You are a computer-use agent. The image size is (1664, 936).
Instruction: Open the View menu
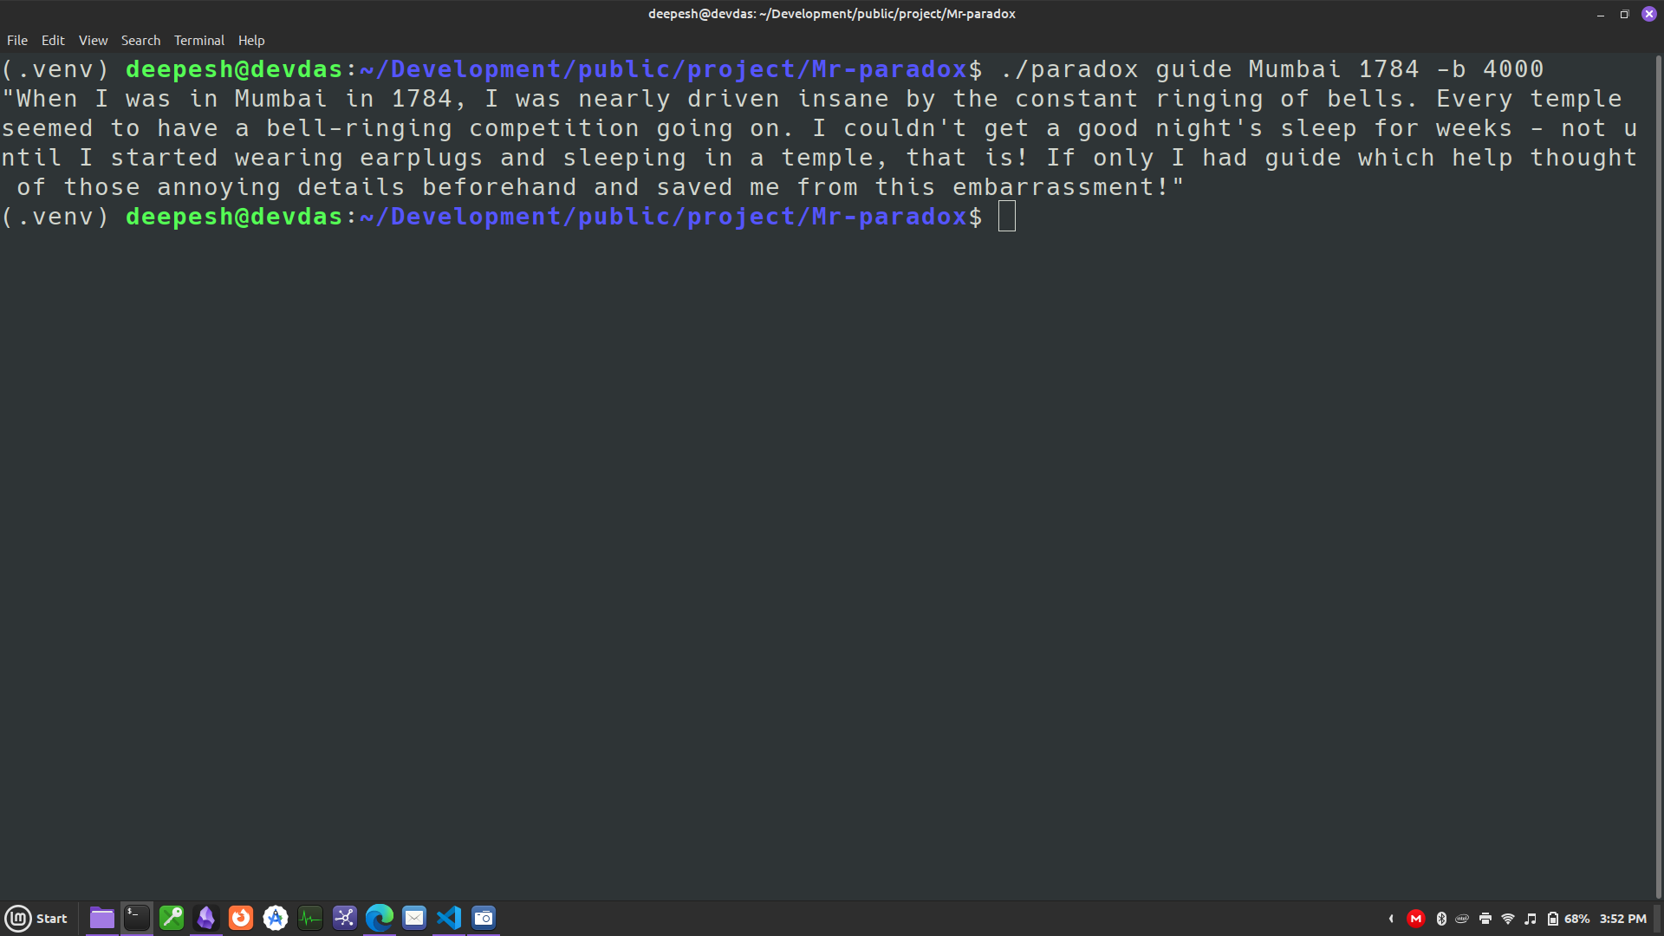tap(93, 41)
